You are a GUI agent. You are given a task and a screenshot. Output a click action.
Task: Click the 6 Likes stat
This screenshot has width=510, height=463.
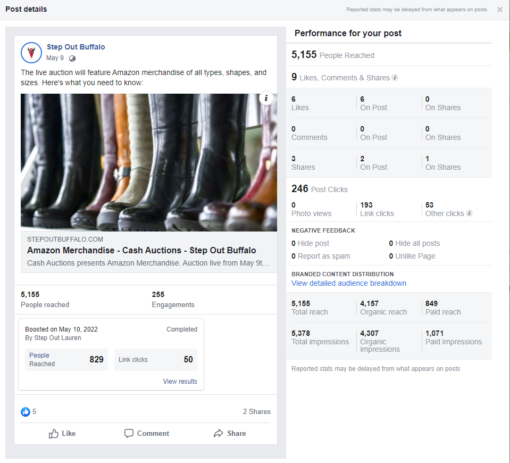point(300,104)
